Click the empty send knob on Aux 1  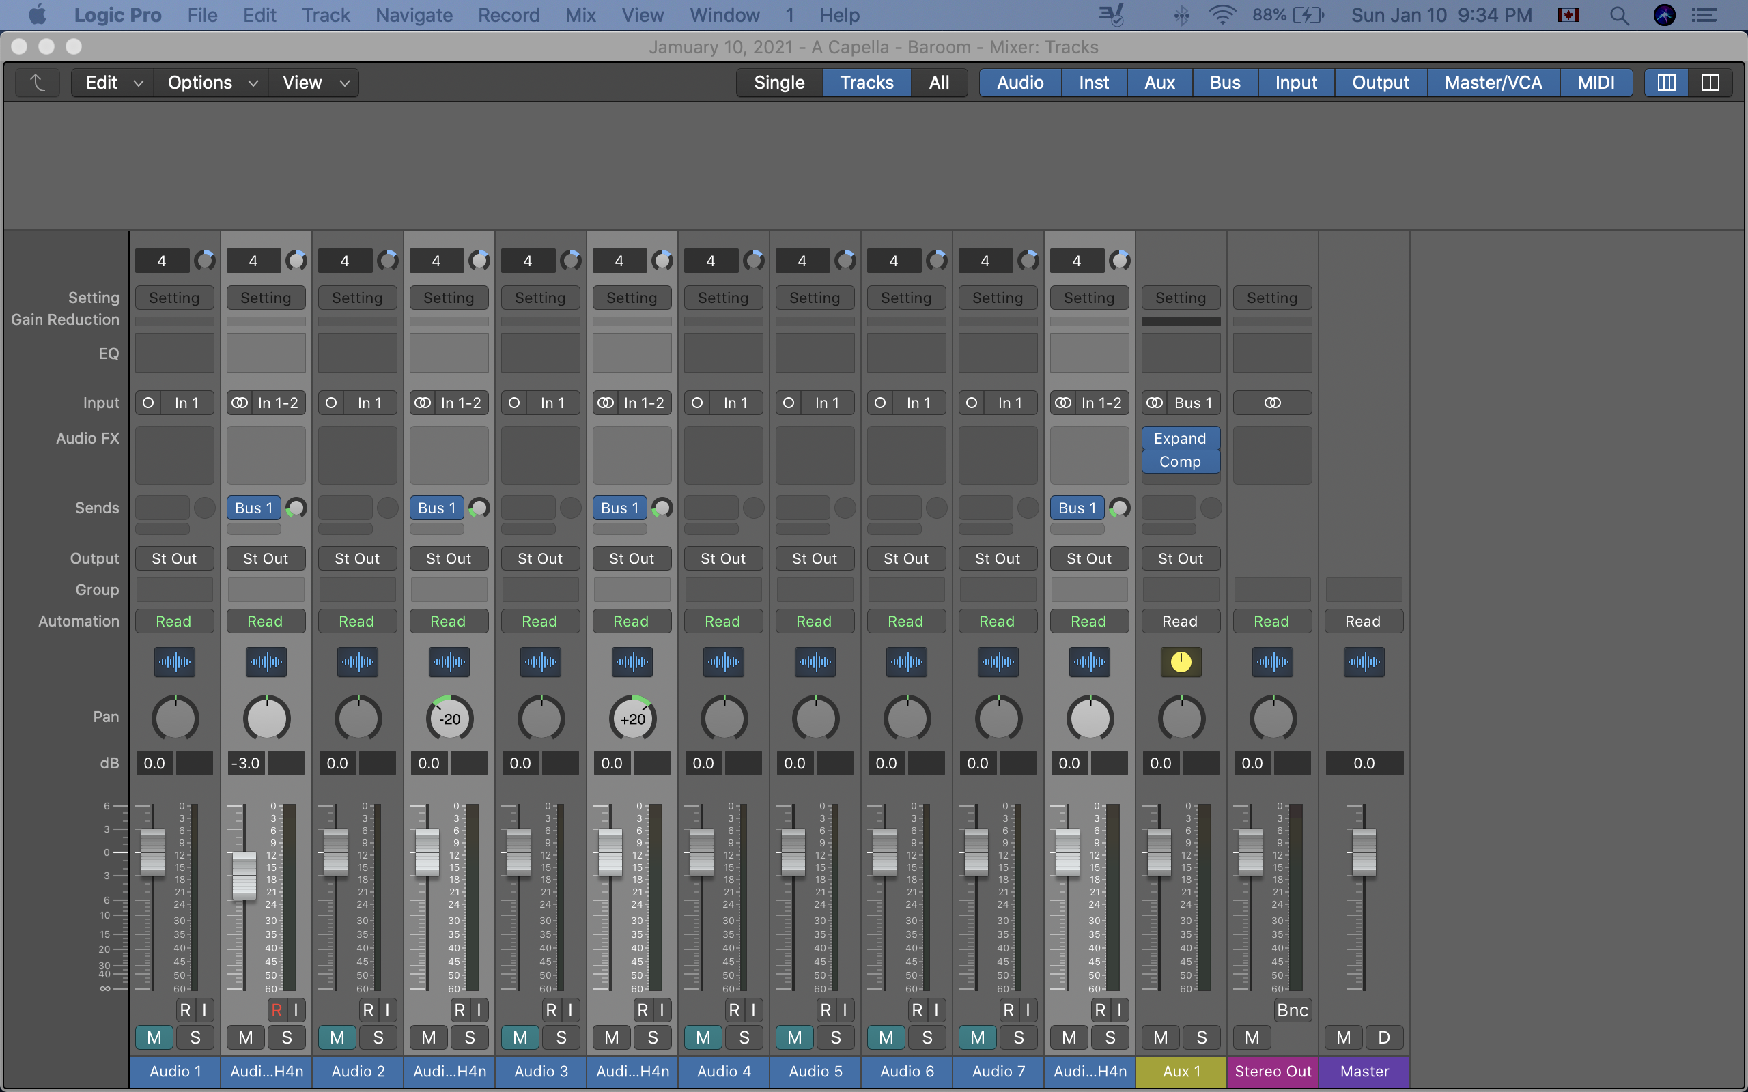pos(1211,508)
